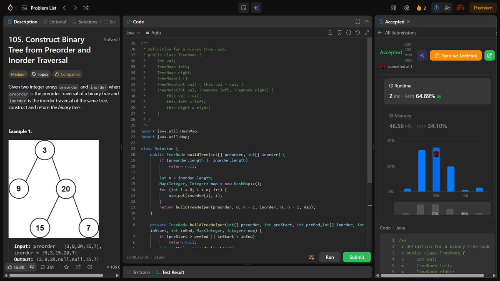500x281 pixels.
Task: Open the Testcase tab
Action: (x=139, y=272)
